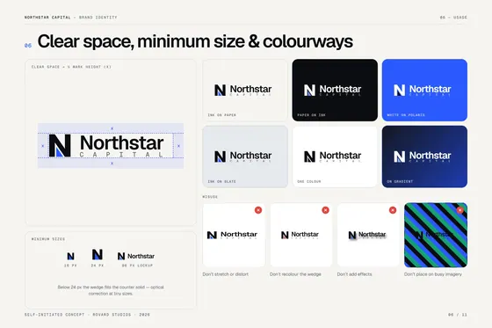The width and height of the screenshot is (492, 328).
Task: Click the '06 – USAGE' header text
Action: pos(453,18)
